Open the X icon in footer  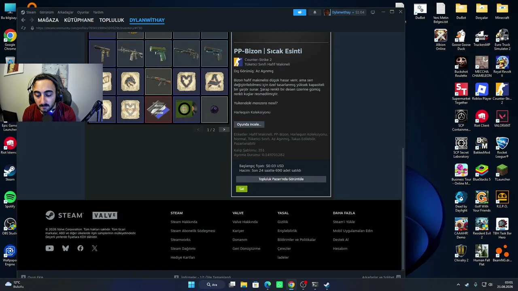click(x=95, y=248)
